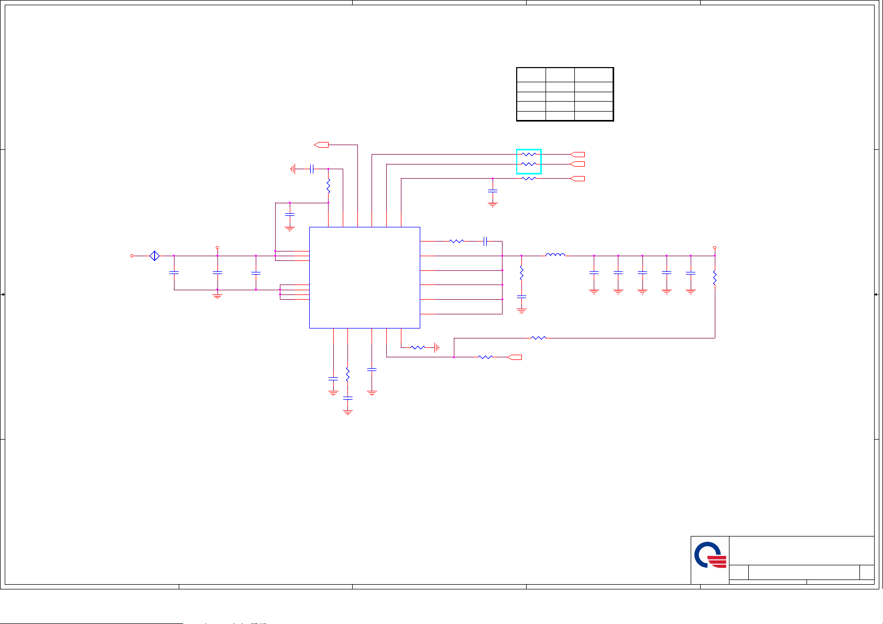Select the power terminal circle above middle input capacitor

[217, 247]
